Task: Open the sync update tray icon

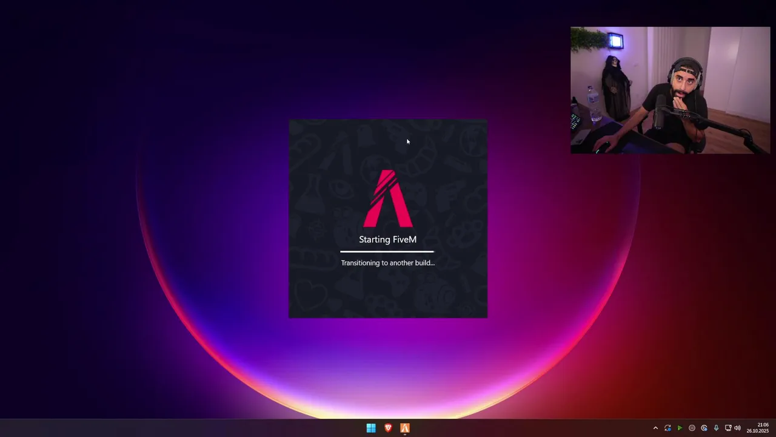Action: [x=667, y=428]
